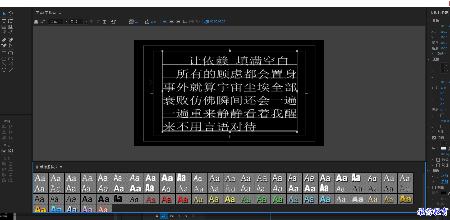Select the Vertical Path Type tool
The width and height of the screenshot is (450, 220).
pyautogui.click(x=11, y=32)
